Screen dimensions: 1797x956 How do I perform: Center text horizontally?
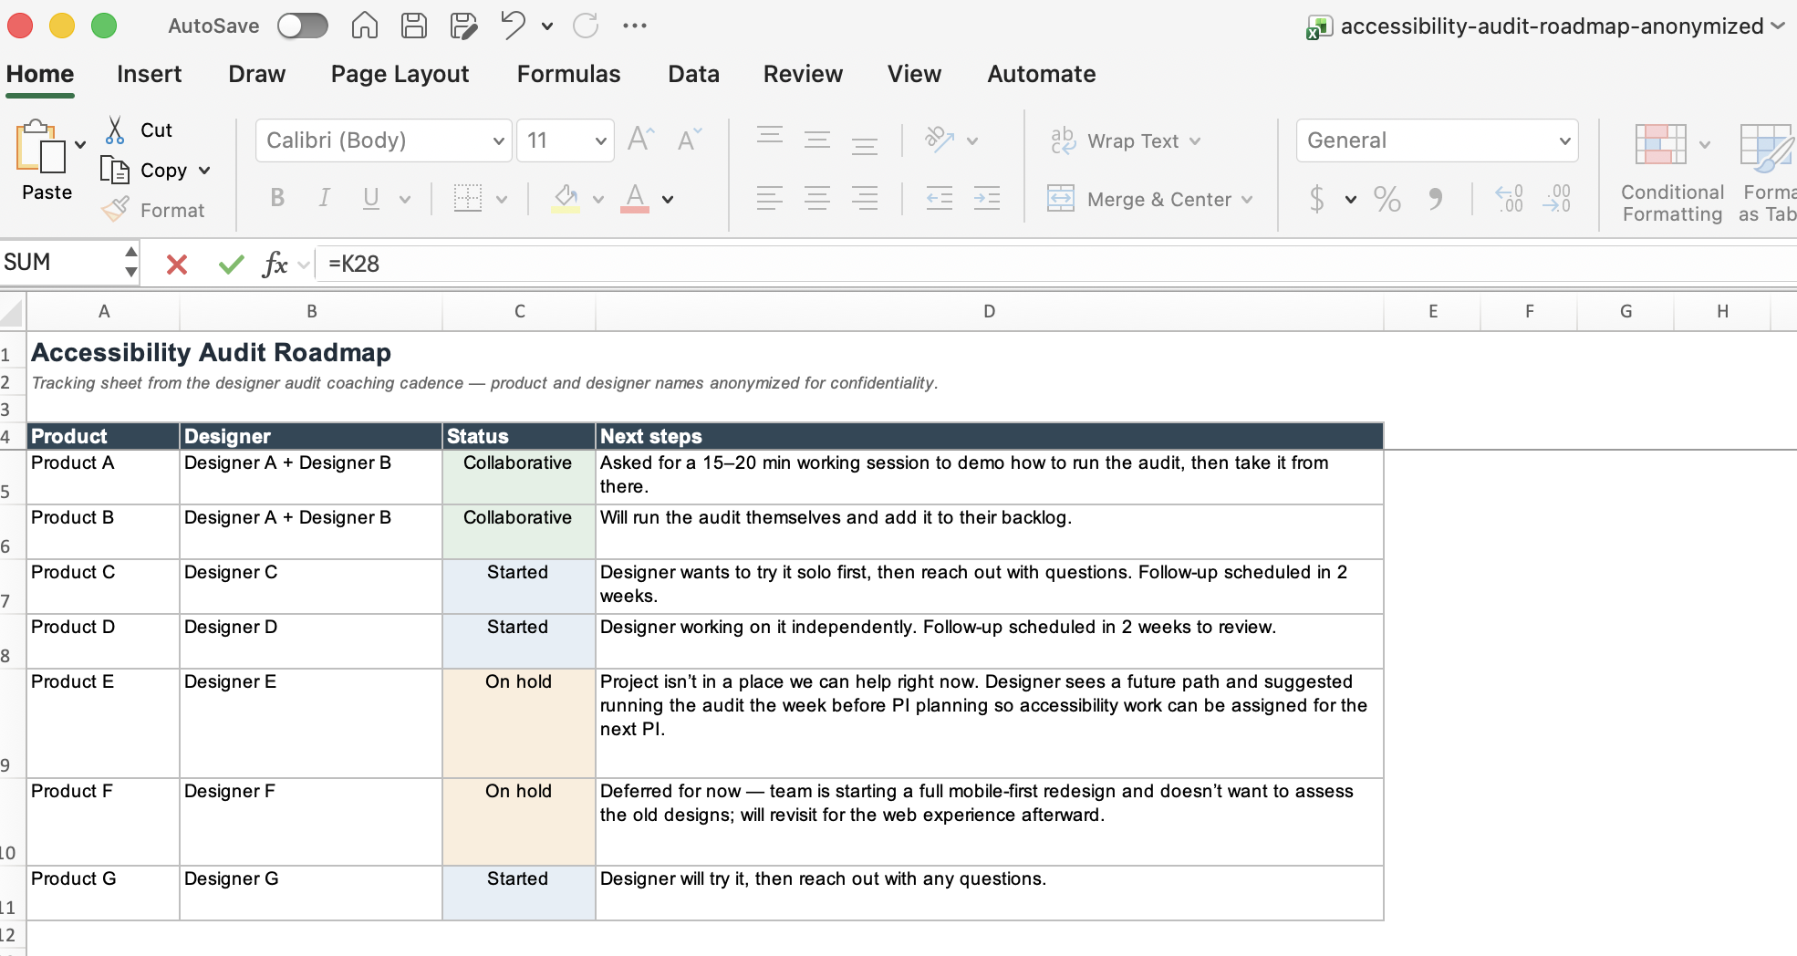(x=817, y=198)
